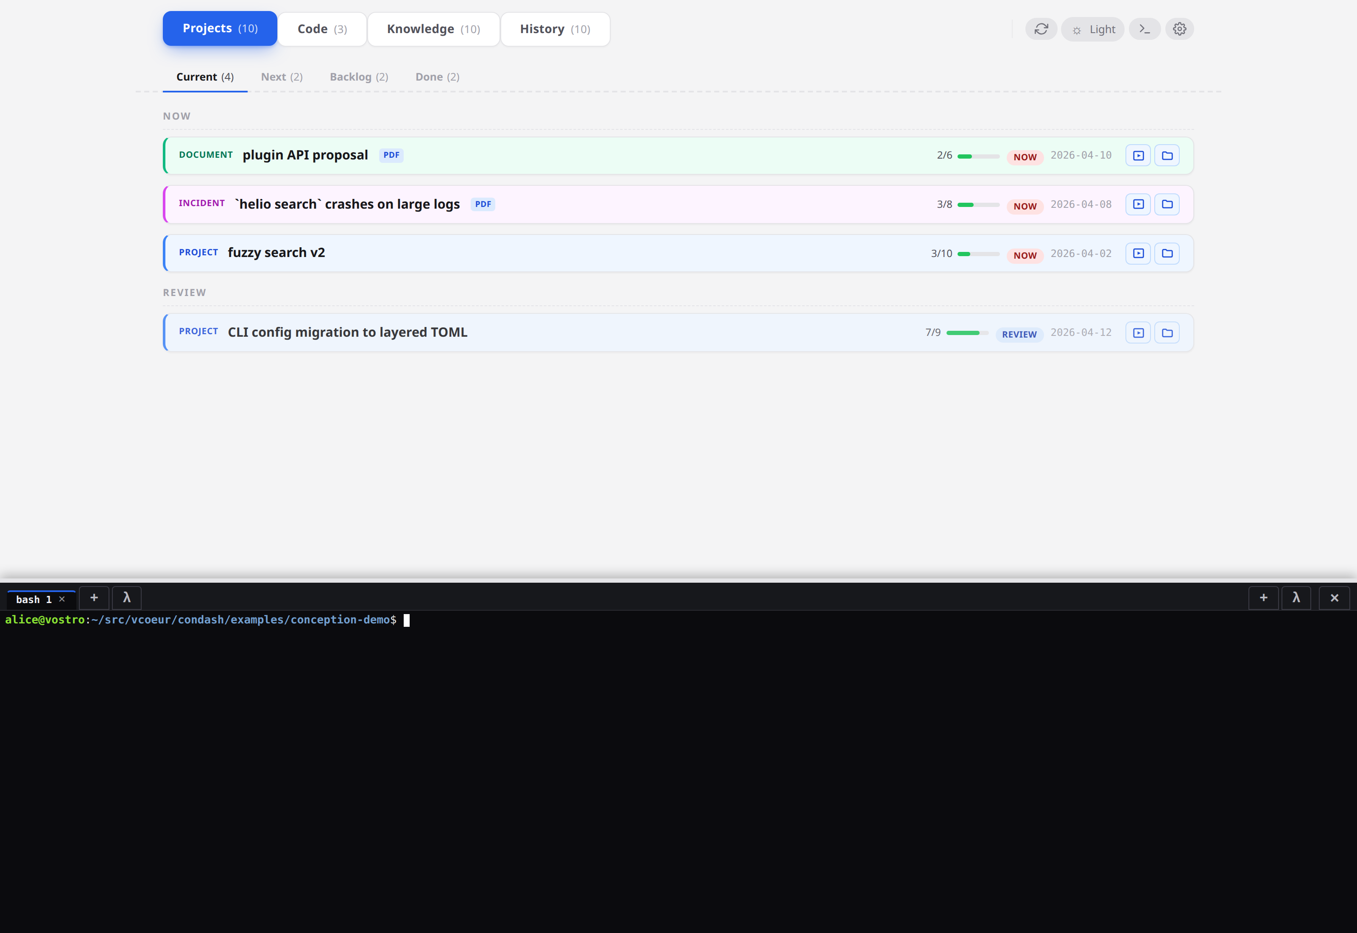Viewport: 1357px width, 933px height.
Task: Open folder for CLI config migration project
Action: click(x=1167, y=332)
